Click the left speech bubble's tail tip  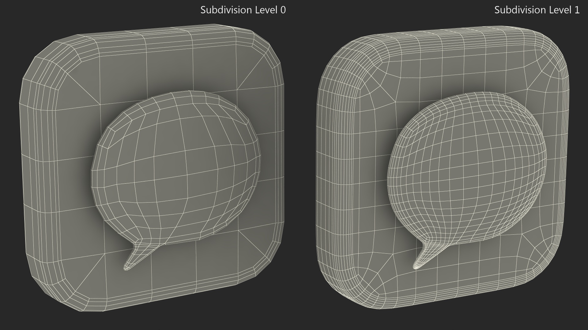pos(126,268)
